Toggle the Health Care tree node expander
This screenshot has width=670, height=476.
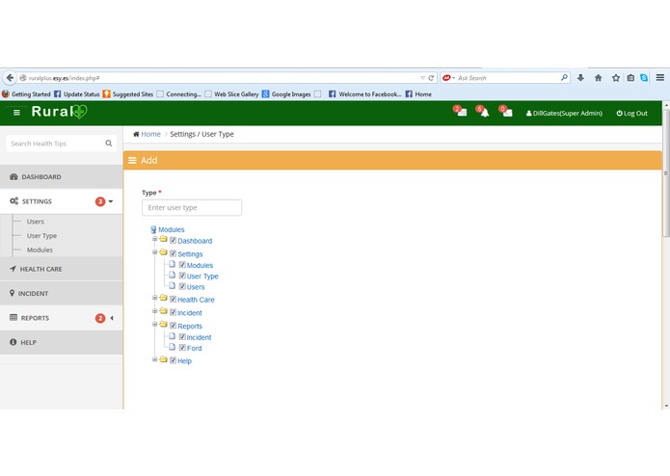click(154, 298)
